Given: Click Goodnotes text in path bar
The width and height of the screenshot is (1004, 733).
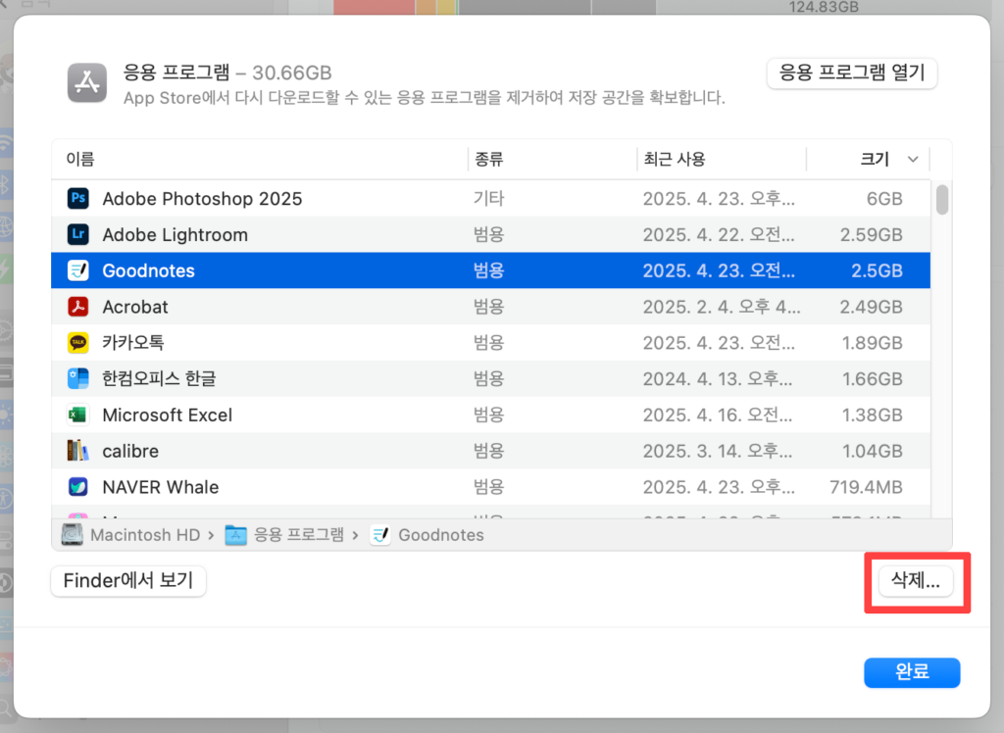Looking at the screenshot, I should coord(441,534).
